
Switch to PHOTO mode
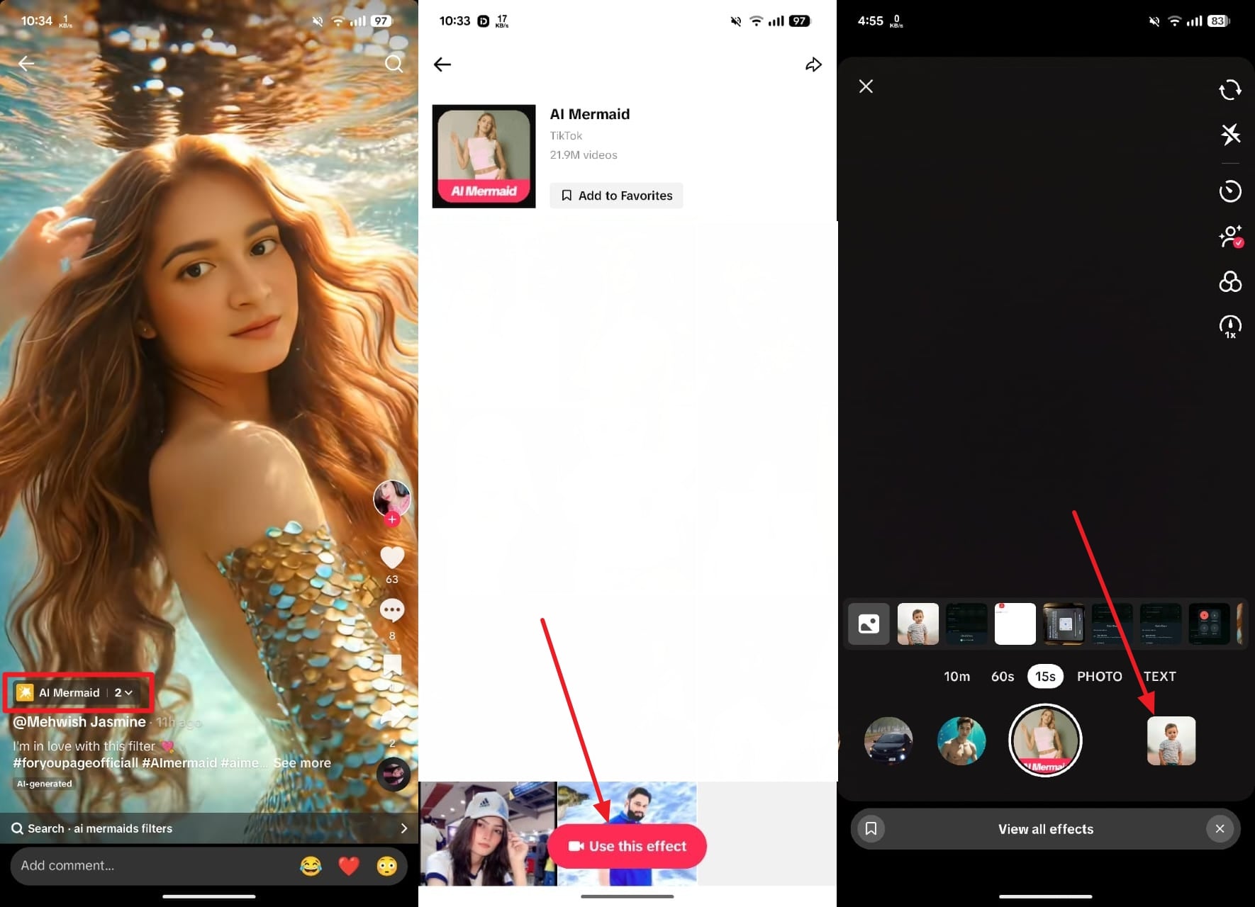point(1099,677)
